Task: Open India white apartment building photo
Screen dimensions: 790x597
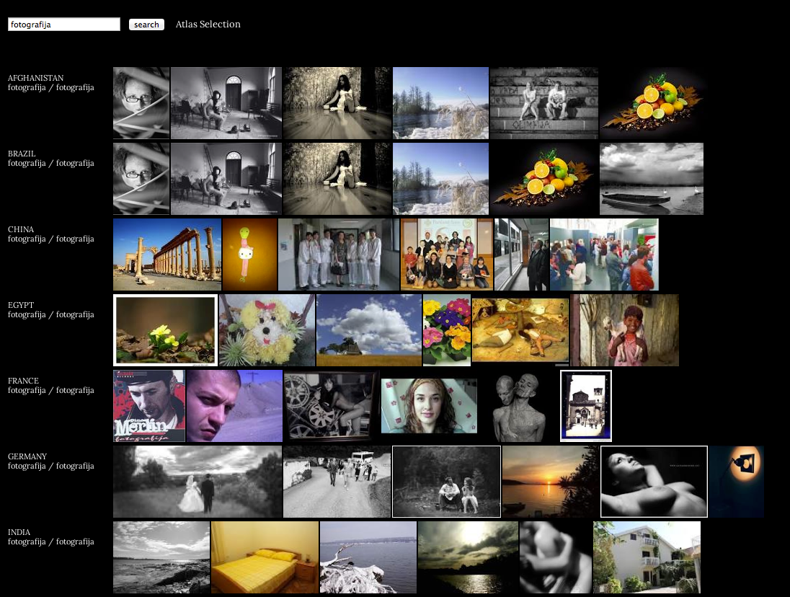Action: (647, 557)
